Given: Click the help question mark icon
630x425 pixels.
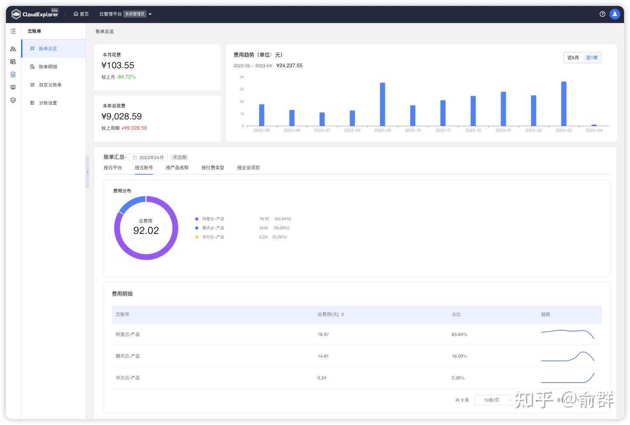Looking at the screenshot, I should click(x=602, y=14).
